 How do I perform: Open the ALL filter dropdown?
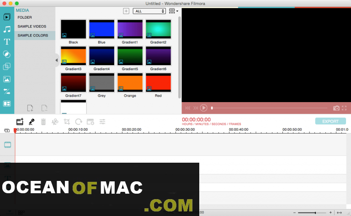(149, 11)
